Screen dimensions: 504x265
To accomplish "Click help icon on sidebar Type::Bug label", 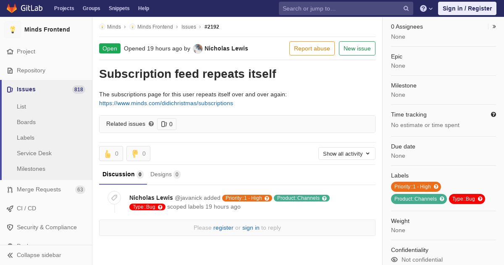I will click(x=480, y=199).
